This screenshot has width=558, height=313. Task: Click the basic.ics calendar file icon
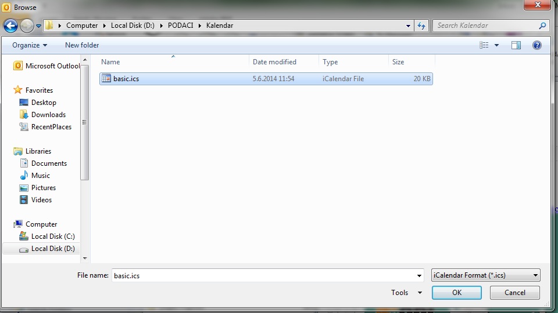point(106,78)
